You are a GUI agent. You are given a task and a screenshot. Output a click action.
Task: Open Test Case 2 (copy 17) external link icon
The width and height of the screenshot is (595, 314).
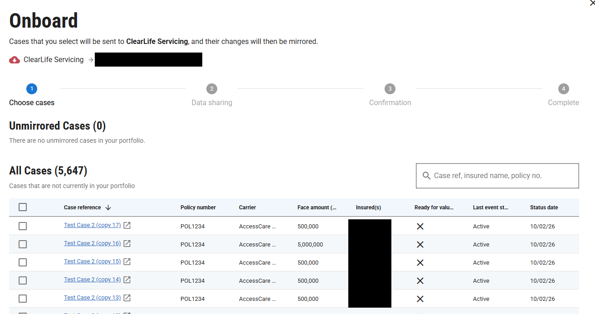pos(127,226)
